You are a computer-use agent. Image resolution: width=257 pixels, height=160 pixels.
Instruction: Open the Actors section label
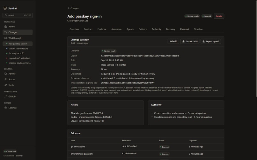click(11, 79)
